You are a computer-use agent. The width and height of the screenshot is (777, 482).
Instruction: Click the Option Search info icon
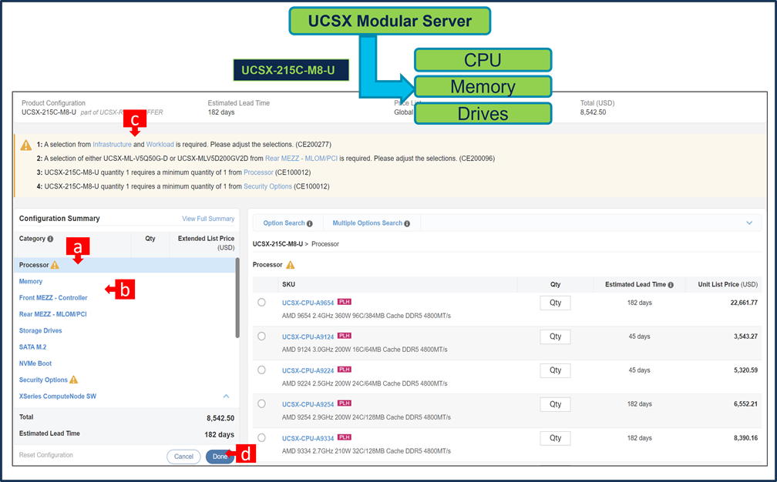[310, 224]
